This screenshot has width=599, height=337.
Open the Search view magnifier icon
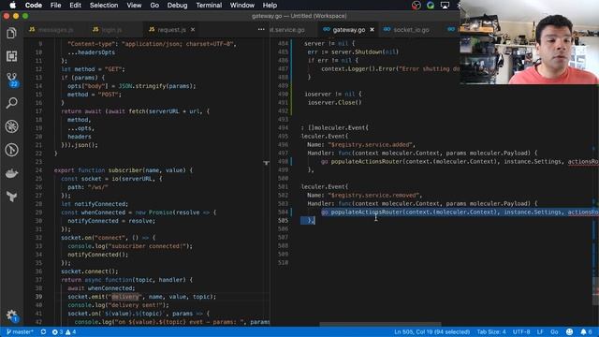tap(11, 103)
